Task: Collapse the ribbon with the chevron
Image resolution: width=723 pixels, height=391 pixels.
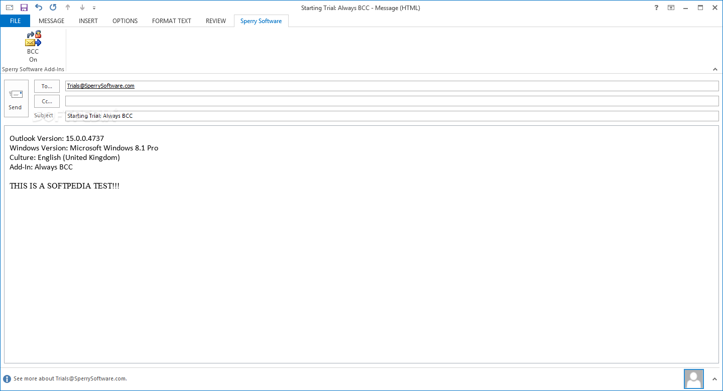Action: point(715,69)
